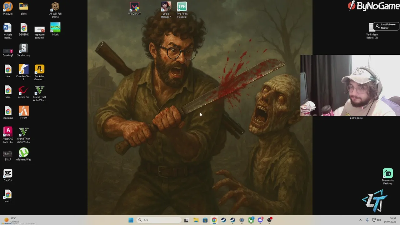This screenshot has height=225, width=400.
Task: Open the sikke folder on desktop
Action: tap(24, 9)
